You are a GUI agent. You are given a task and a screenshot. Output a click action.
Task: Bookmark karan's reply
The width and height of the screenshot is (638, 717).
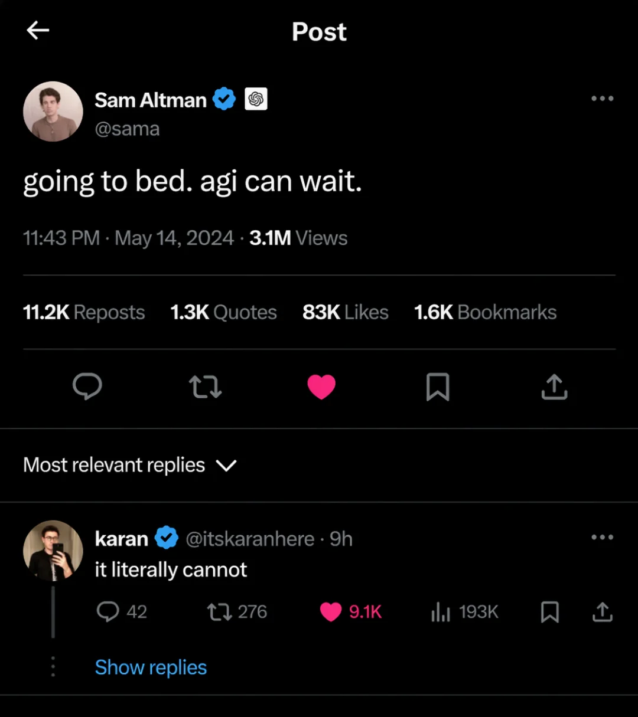click(x=550, y=612)
